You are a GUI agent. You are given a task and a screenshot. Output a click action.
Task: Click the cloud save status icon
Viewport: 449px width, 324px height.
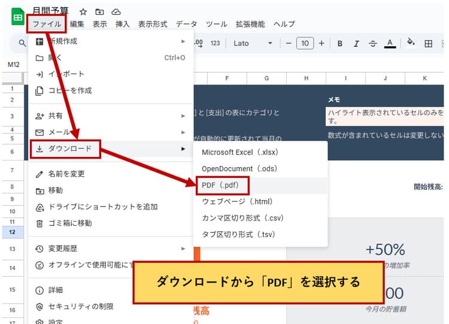tap(116, 12)
